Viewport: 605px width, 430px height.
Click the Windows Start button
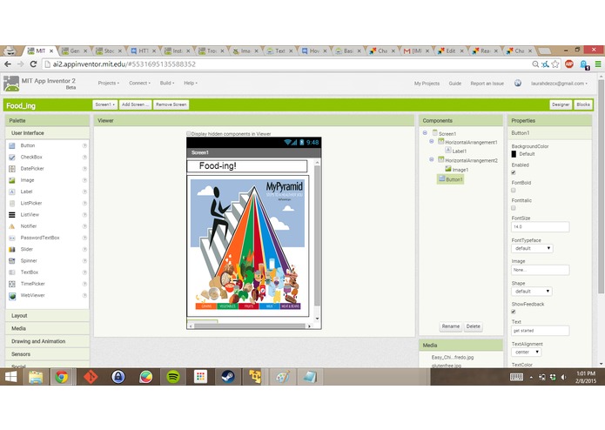coord(10,377)
